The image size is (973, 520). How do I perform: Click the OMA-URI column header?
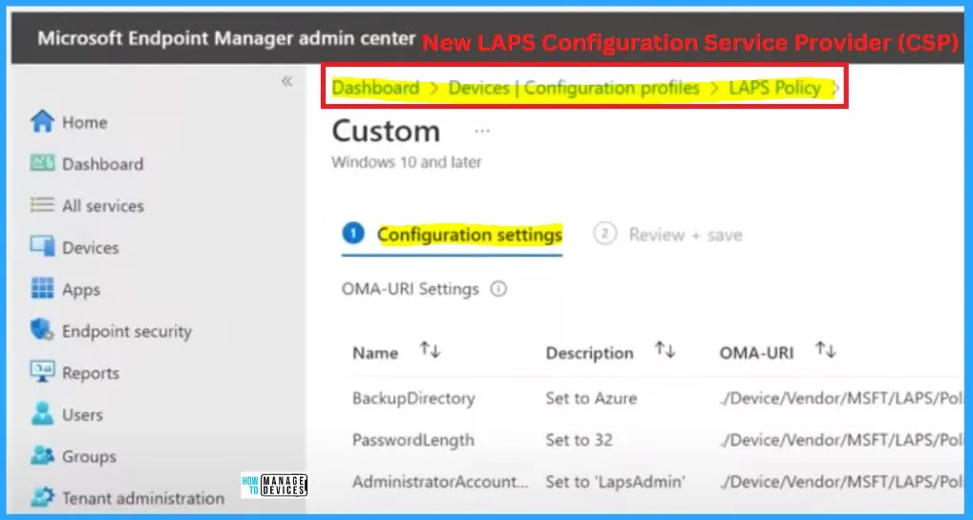point(756,353)
